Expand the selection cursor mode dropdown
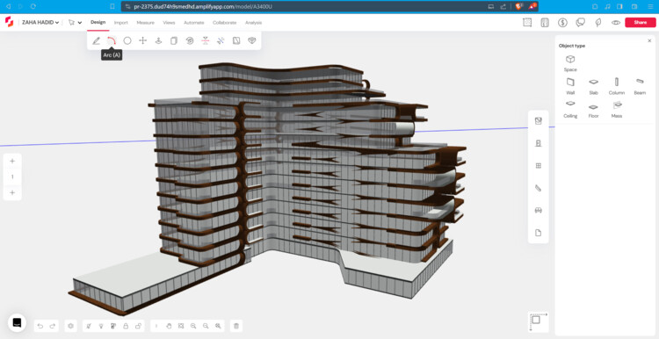This screenshot has height=339, width=659. point(79,23)
